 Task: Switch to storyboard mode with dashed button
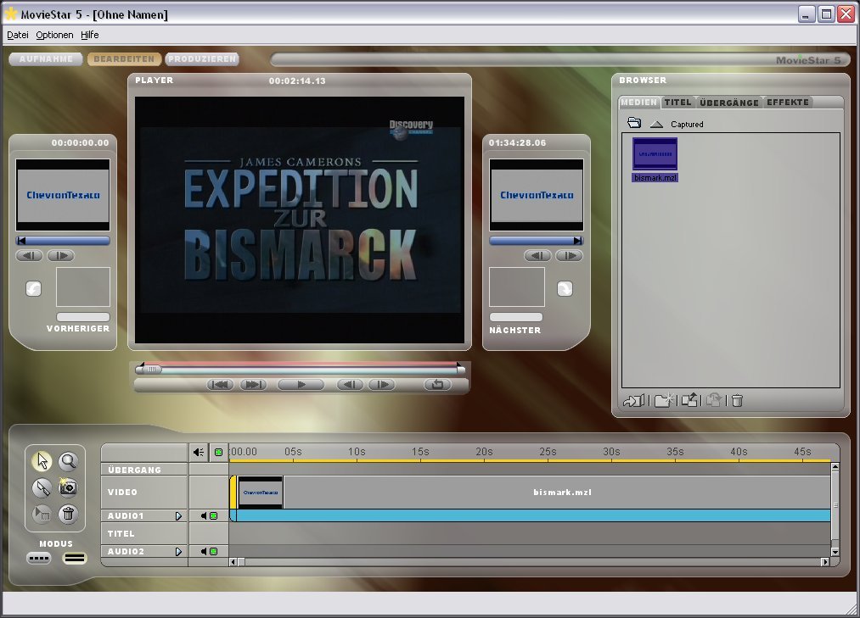(x=39, y=559)
